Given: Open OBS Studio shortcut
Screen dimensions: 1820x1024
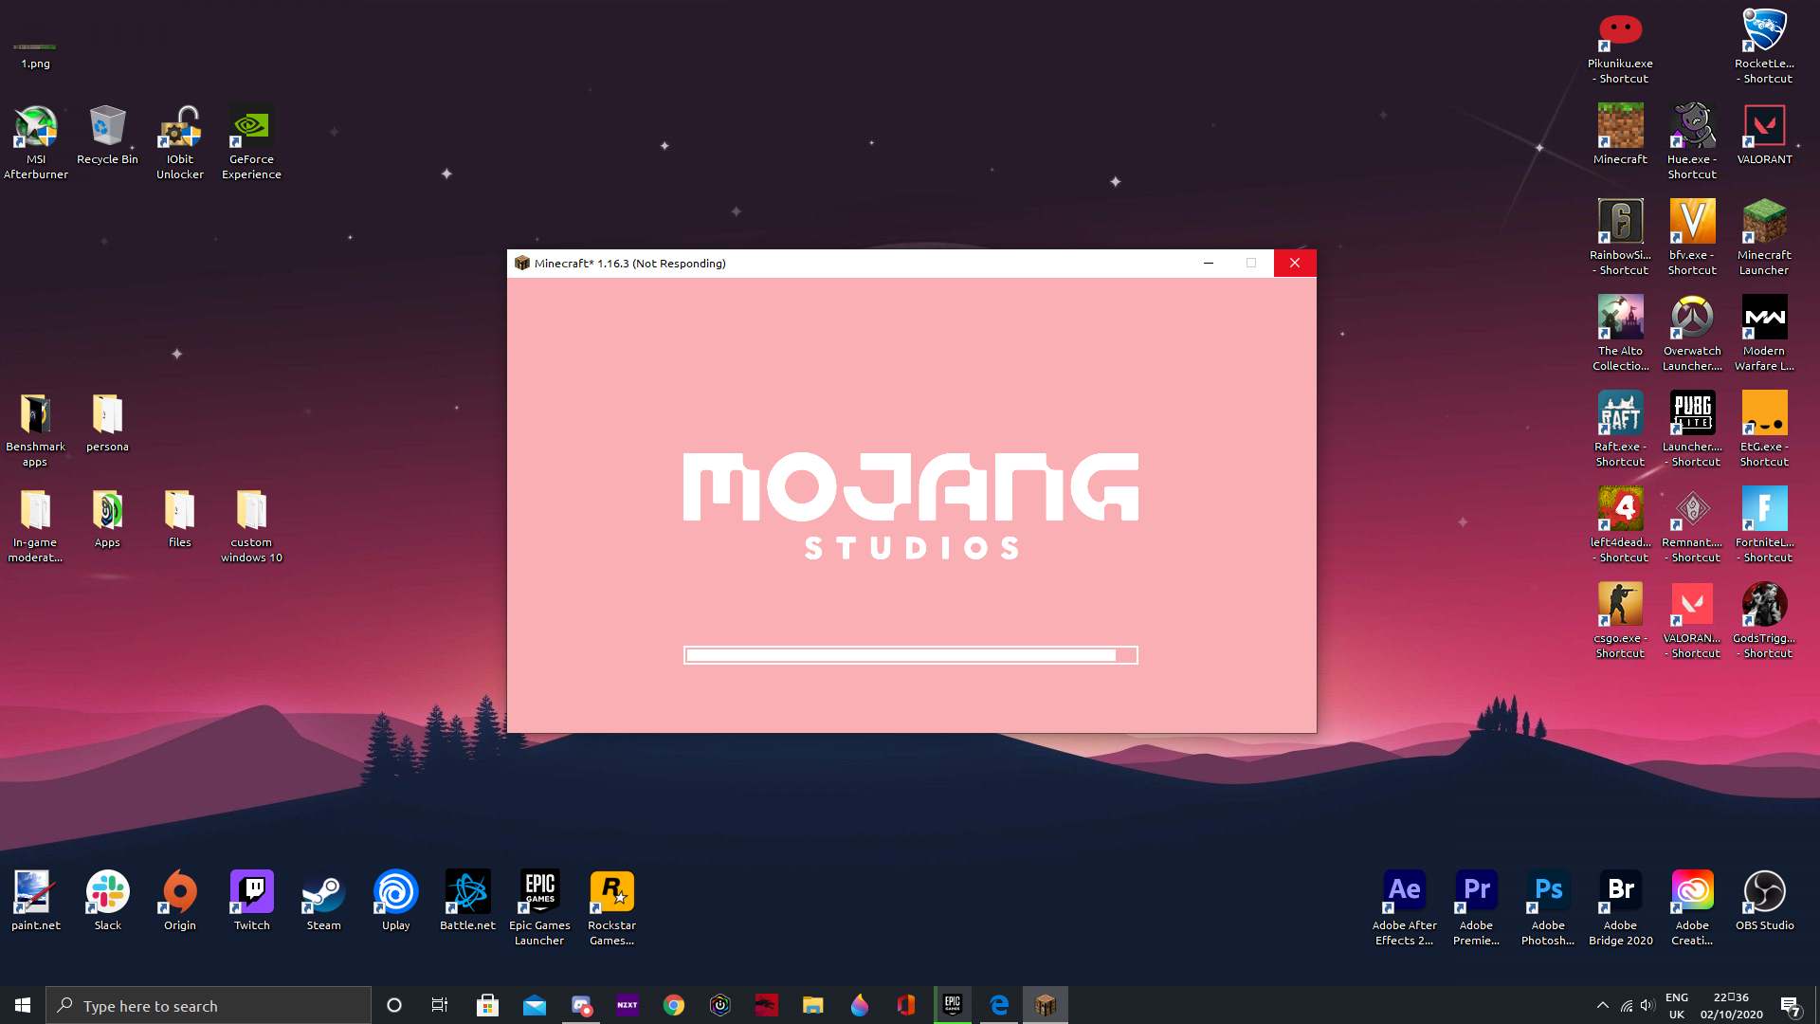Looking at the screenshot, I should (x=1764, y=892).
